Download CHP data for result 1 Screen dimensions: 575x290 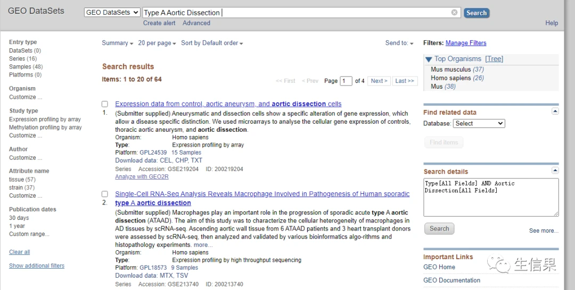tap(182, 160)
